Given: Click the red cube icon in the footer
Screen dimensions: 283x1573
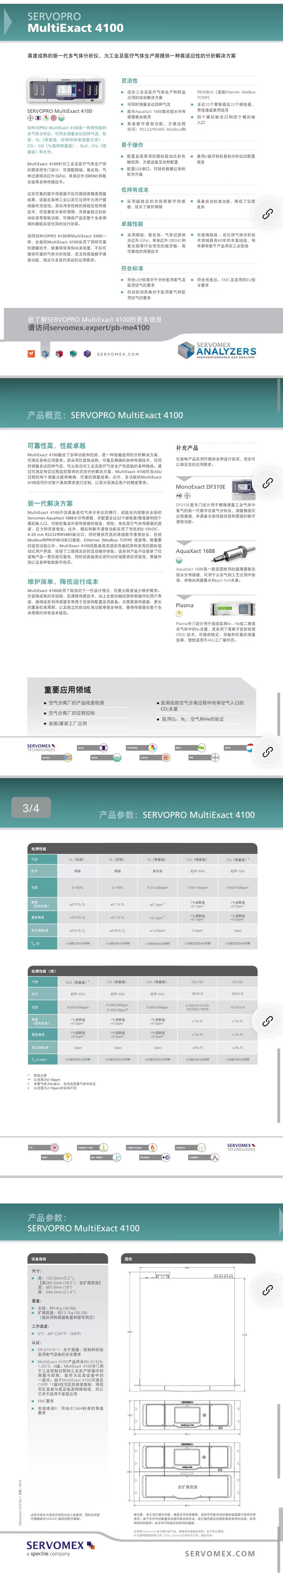Looking at the screenshot, I should (59, 354).
